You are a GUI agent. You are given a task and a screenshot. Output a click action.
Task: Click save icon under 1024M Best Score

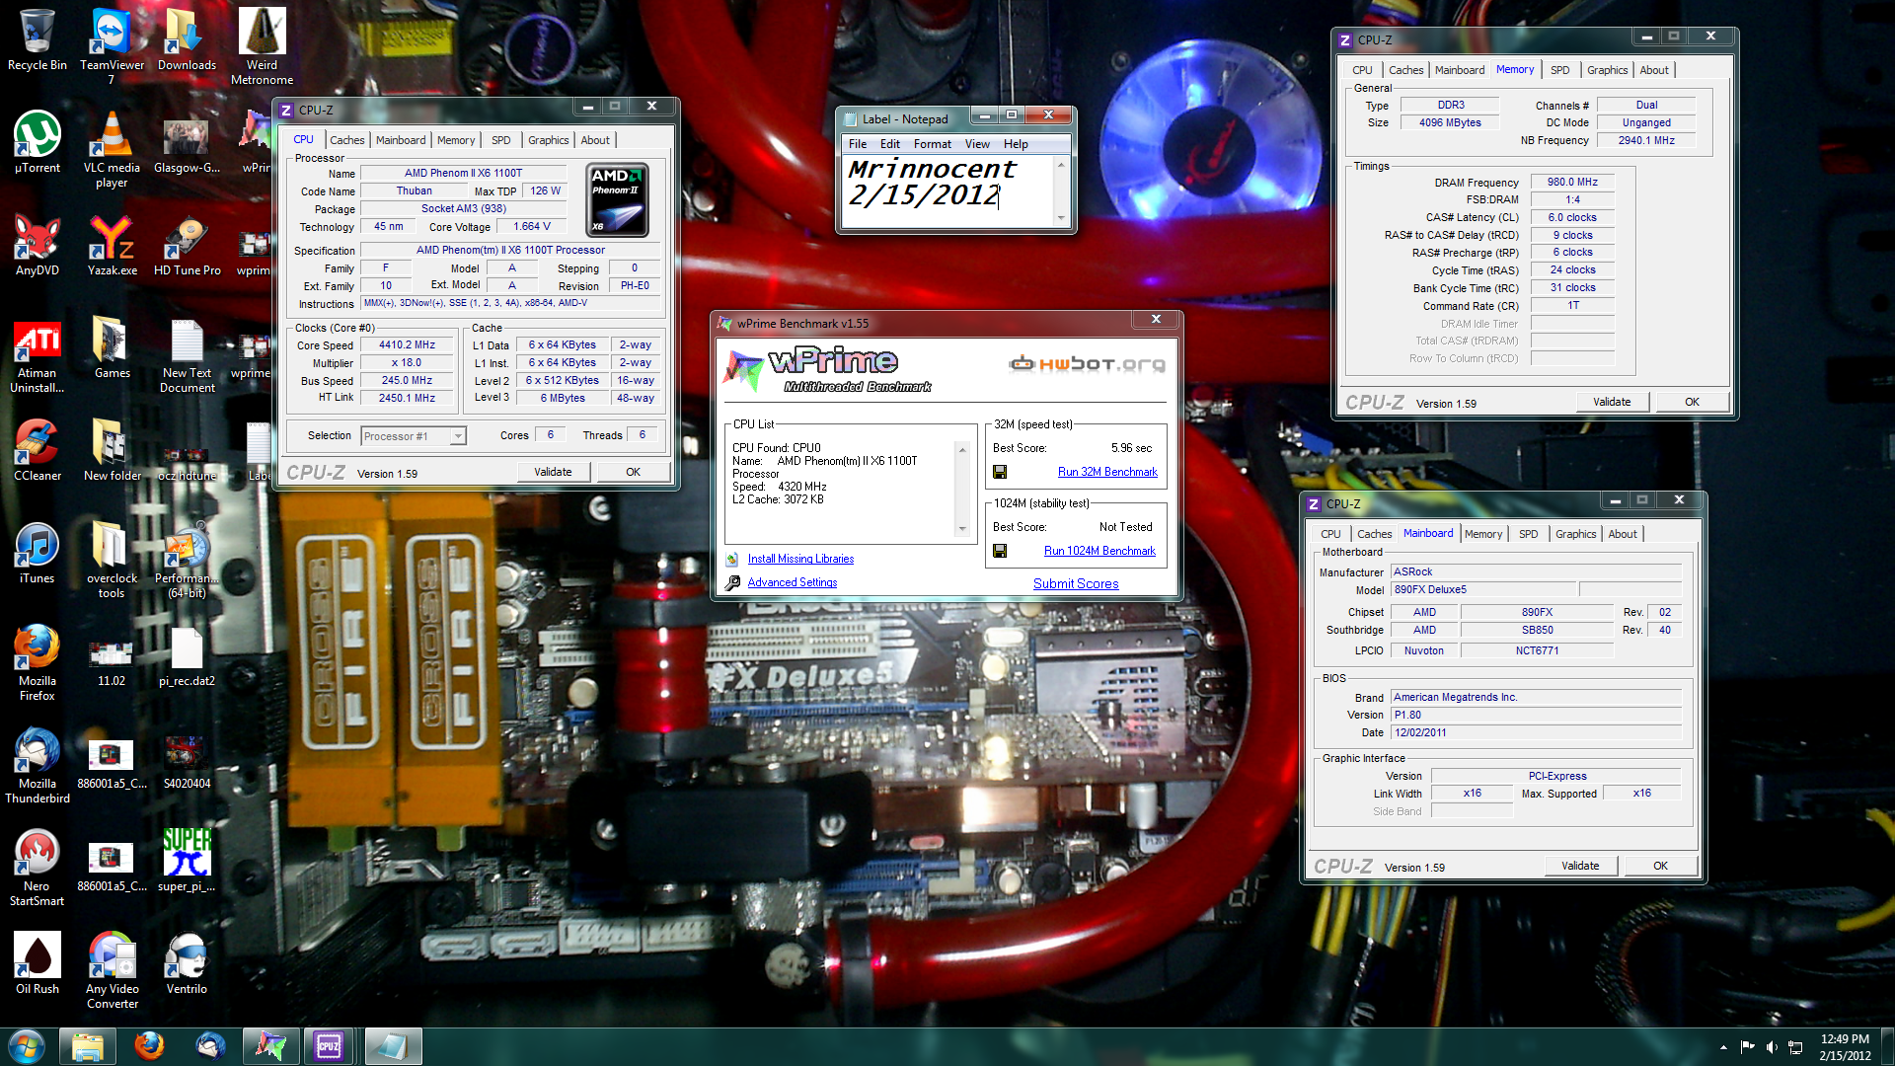coord(1000,551)
